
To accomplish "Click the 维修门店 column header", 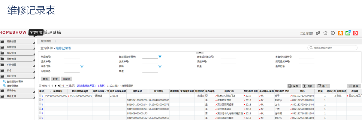I will [229, 91].
